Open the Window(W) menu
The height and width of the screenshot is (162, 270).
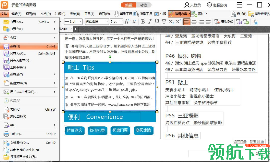[x=104, y=14]
